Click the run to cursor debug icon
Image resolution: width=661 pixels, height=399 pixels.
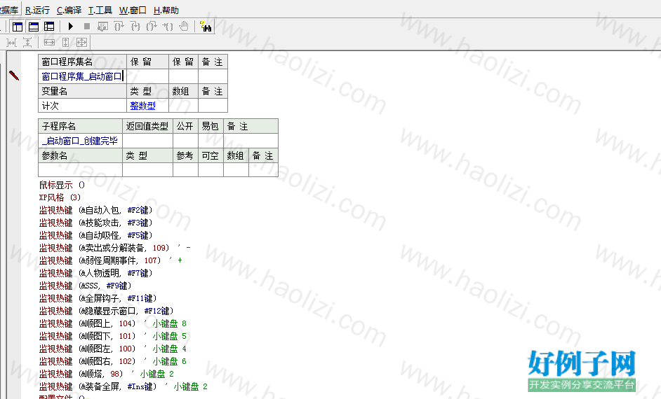(x=168, y=27)
